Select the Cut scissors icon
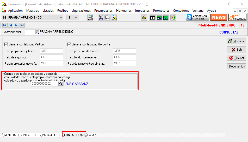The width and height of the screenshot is (248, 142). click(101, 17)
